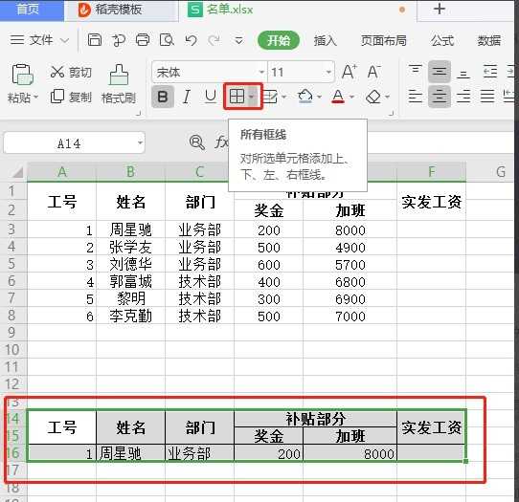Toggle Underline formatting
Viewport: 519px width, 502px height.
tap(211, 97)
